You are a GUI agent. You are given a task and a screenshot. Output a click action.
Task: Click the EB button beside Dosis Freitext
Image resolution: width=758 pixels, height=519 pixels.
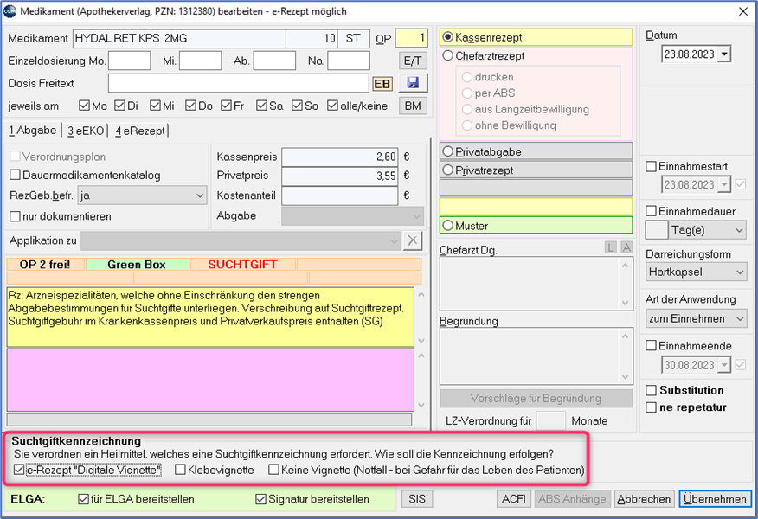pyautogui.click(x=382, y=84)
